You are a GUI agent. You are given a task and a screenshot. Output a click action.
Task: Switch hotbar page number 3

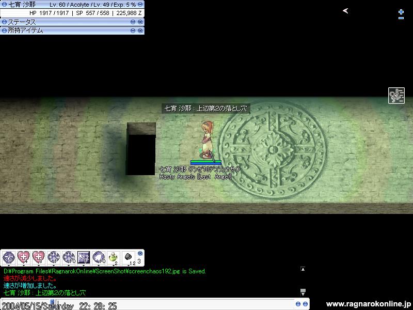(x=139, y=261)
